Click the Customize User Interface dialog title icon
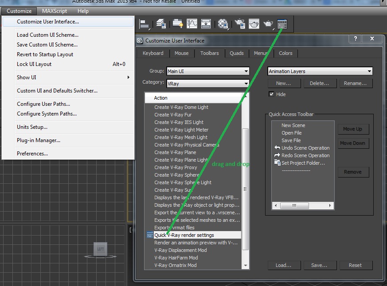This screenshot has width=387, height=286. [140, 41]
